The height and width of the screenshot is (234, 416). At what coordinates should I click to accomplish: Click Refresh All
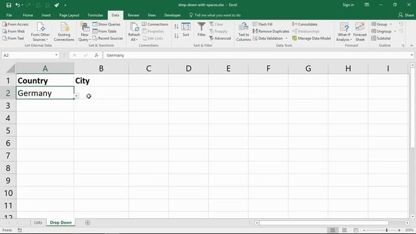(134, 32)
